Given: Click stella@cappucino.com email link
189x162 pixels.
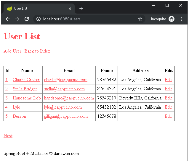Looking at the screenshot, I should (x=64, y=89).
